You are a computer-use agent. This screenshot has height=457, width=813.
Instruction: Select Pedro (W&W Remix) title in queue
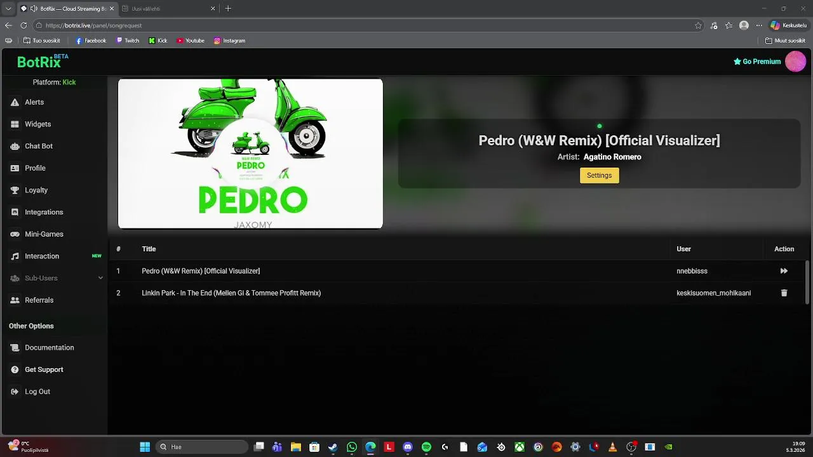pos(201,271)
